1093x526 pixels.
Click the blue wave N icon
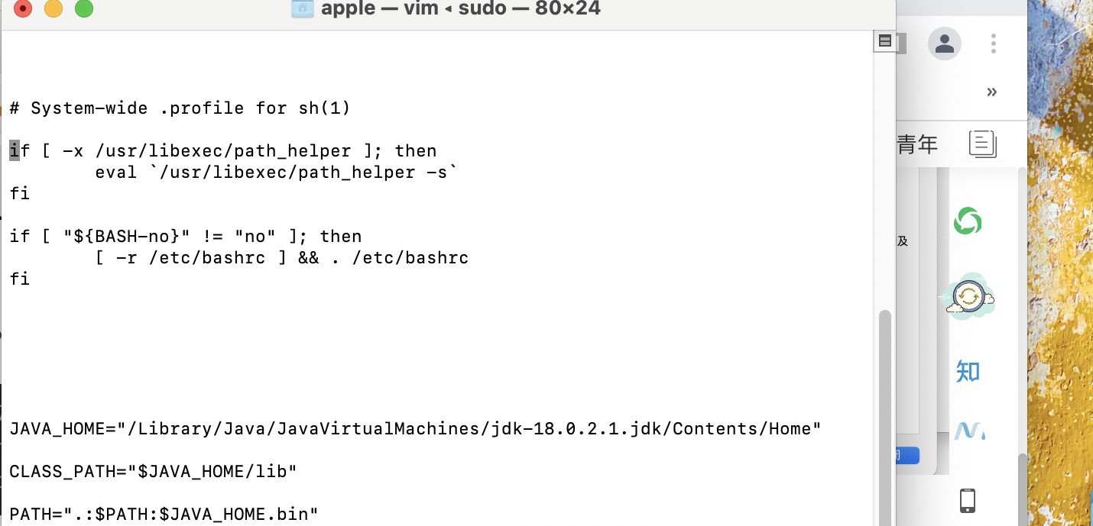pos(969,431)
